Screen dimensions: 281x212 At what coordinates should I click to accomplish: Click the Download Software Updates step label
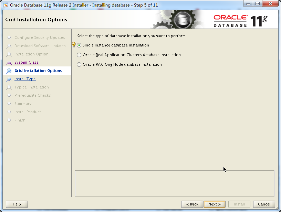[x=40, y=46]
